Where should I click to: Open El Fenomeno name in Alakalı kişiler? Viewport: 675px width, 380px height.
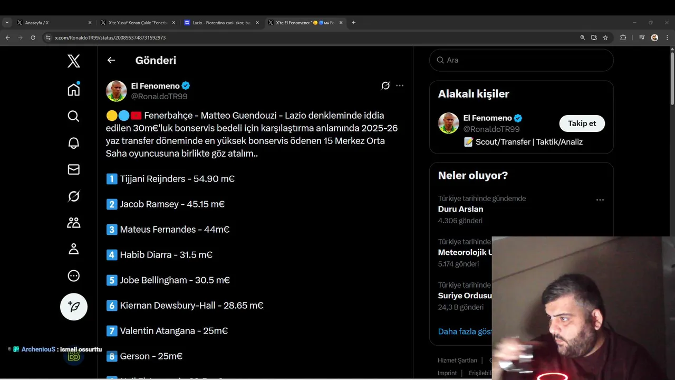pos(488,118)
